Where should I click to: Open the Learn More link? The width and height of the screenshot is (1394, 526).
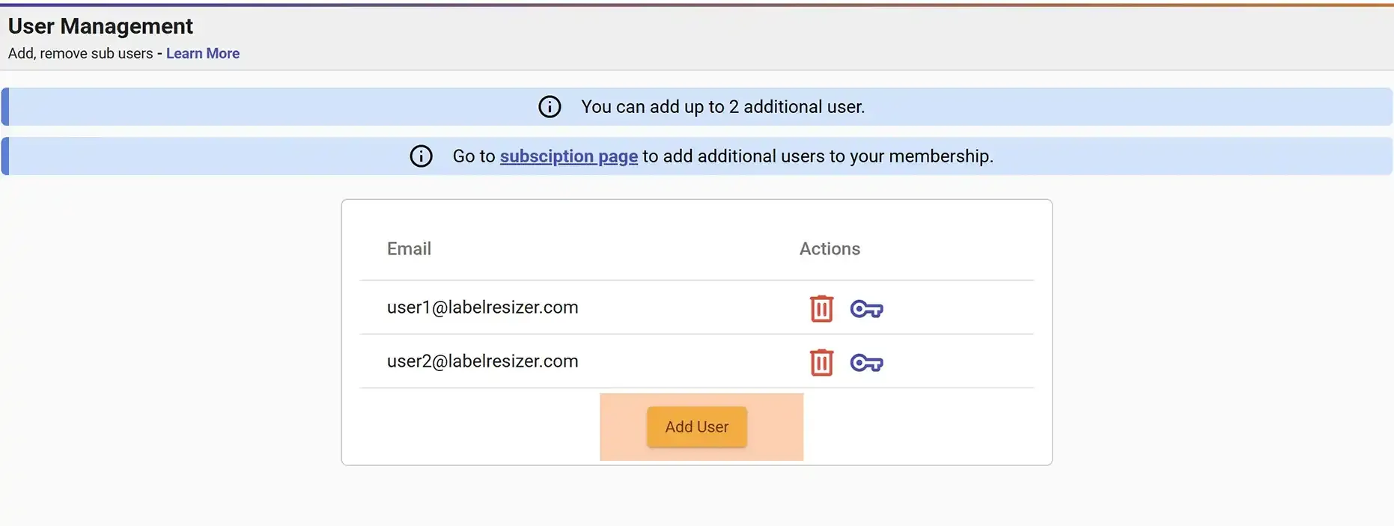tap(203, 53)
